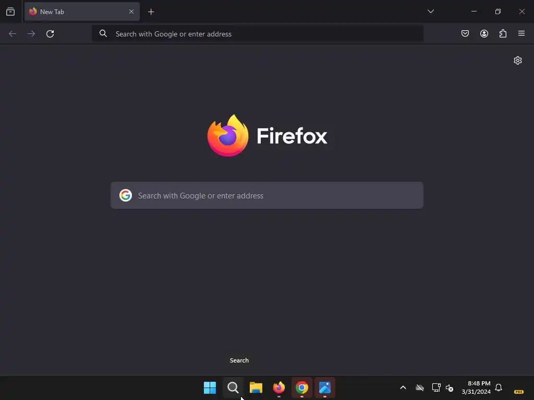Open File Explorer from the taskbar
Image resolution: width=534 pixels, height=400 pixels.
pos(256,387)
